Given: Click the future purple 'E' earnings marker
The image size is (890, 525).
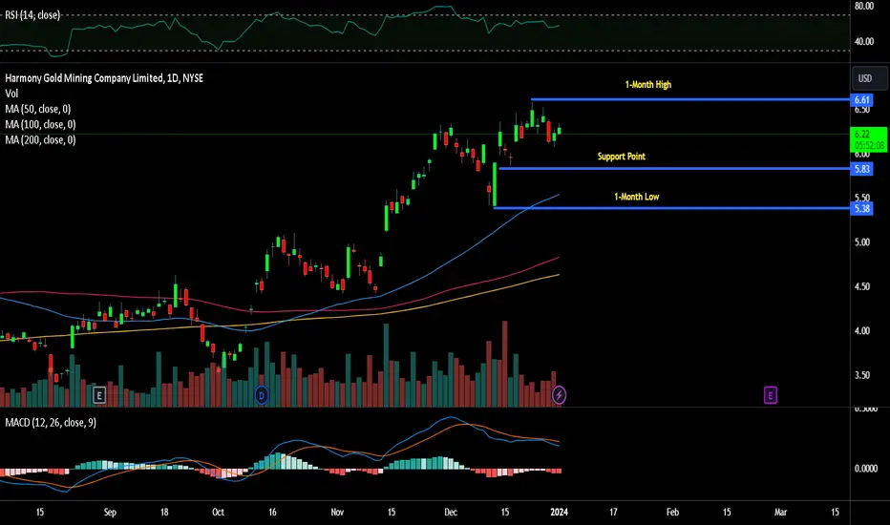Looking at the screenshot, I should 771,395.
